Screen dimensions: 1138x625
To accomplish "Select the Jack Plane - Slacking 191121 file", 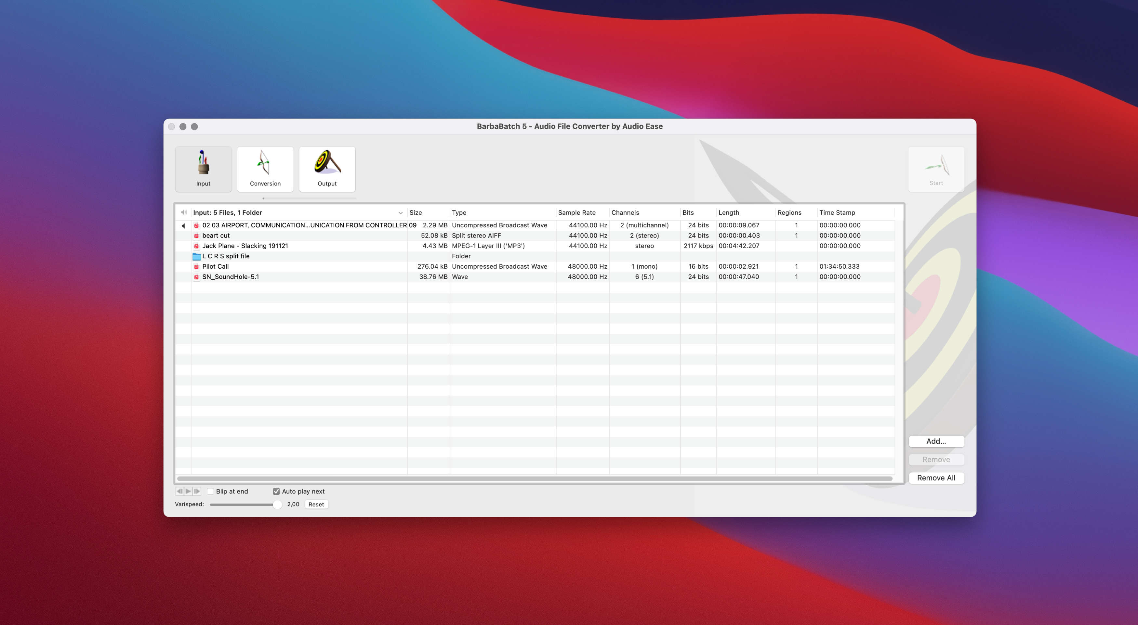I will click(x=245, y=246).
